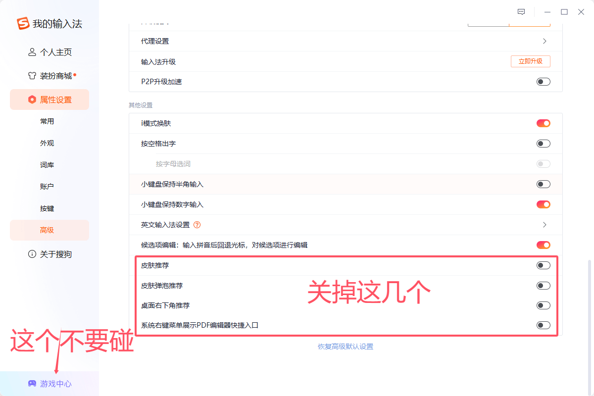Screen dimensions: 594x396
Task: Toggle the 皮肤推荐 switch
Action: click(x=544, y=265)
